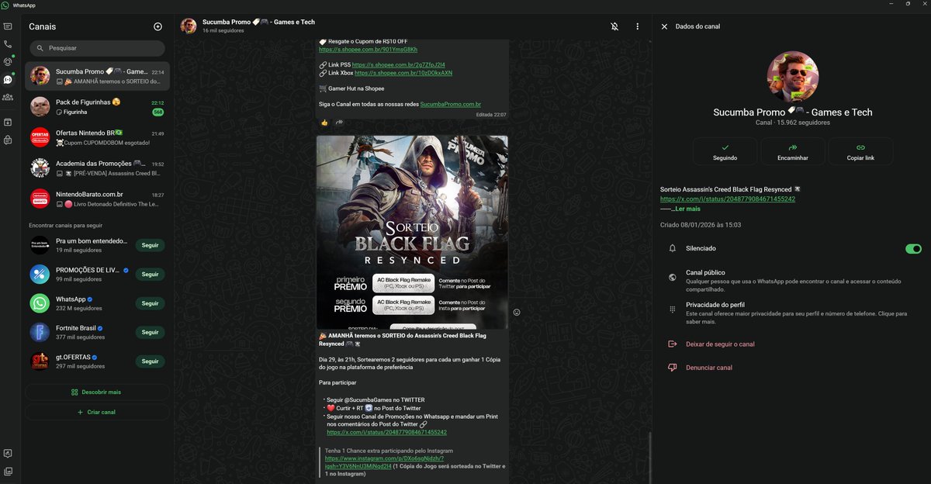Image resolution: width=931 pixels, height=484 pixels.
Task: Click Ler mais in channel description
Action: (687, 209)
